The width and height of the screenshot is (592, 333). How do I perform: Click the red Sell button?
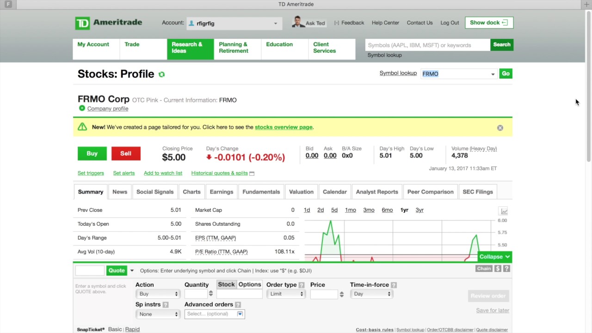(126, 154)
